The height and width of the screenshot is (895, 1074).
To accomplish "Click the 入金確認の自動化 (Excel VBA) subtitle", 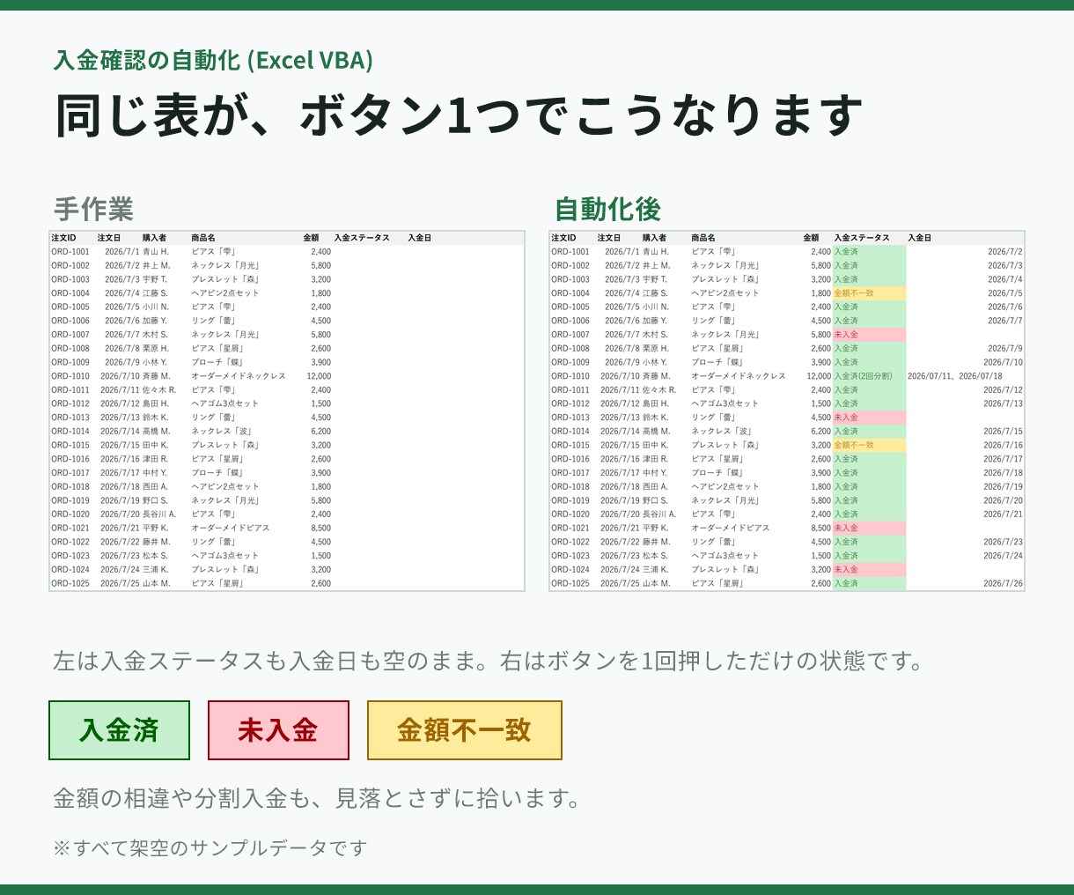I will [x=214, y=60].
